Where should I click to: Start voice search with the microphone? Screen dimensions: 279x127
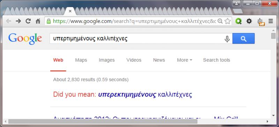227,39
